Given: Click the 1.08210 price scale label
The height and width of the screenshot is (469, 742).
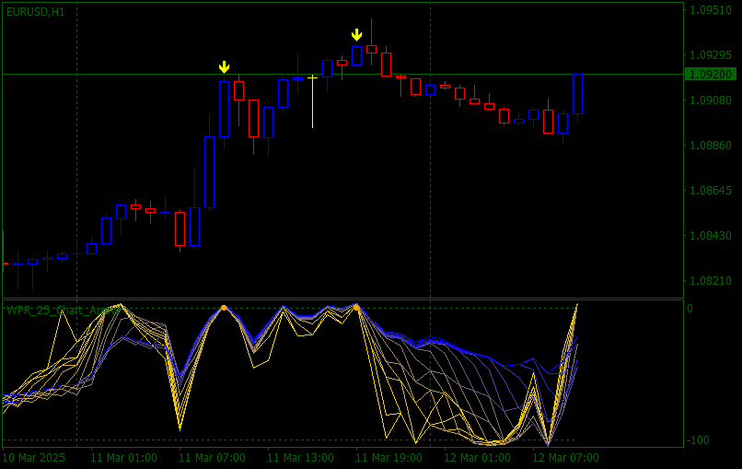Looking at the screenshot, I should pyautogui.click(x=711, y=281).
